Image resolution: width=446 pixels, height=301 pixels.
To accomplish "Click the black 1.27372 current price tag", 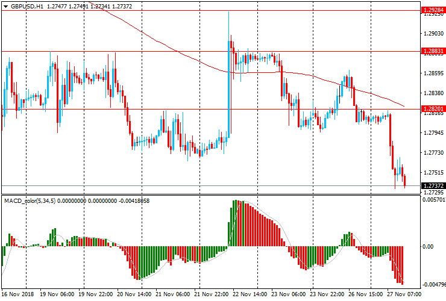I will coord(433,185).
